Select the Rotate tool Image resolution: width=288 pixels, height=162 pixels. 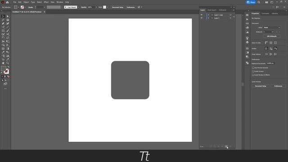[3, 38]
